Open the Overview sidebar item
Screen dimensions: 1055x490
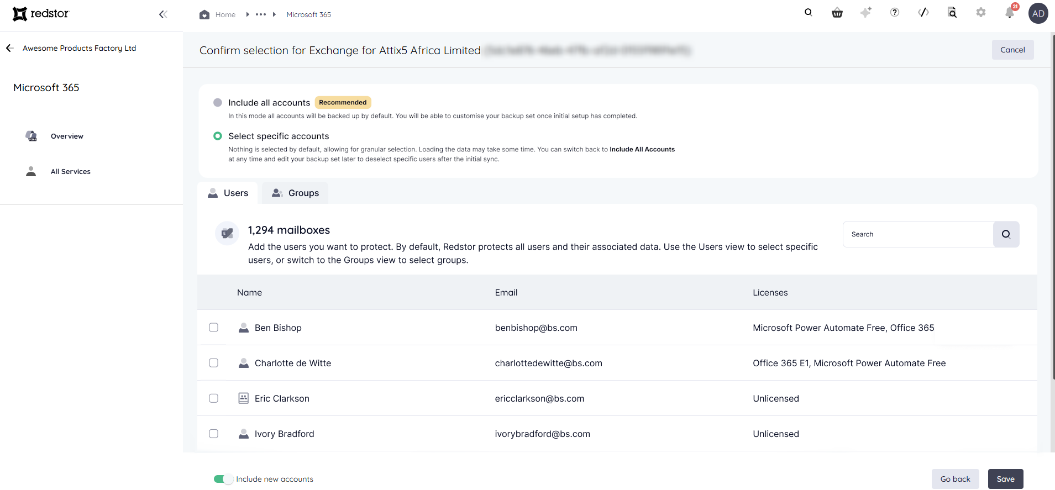tap(67, 136)
